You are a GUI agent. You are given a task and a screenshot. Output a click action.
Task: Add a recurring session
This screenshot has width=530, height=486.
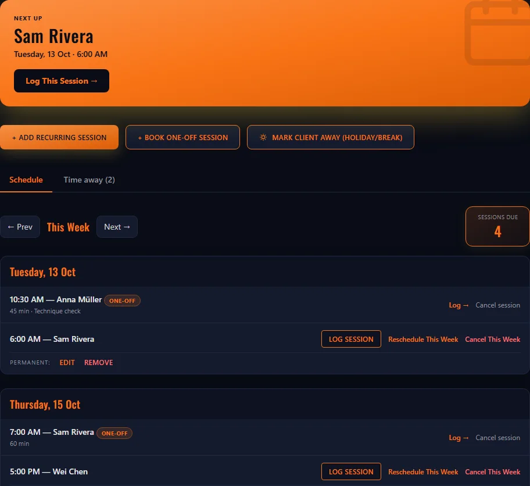point(59,137)
